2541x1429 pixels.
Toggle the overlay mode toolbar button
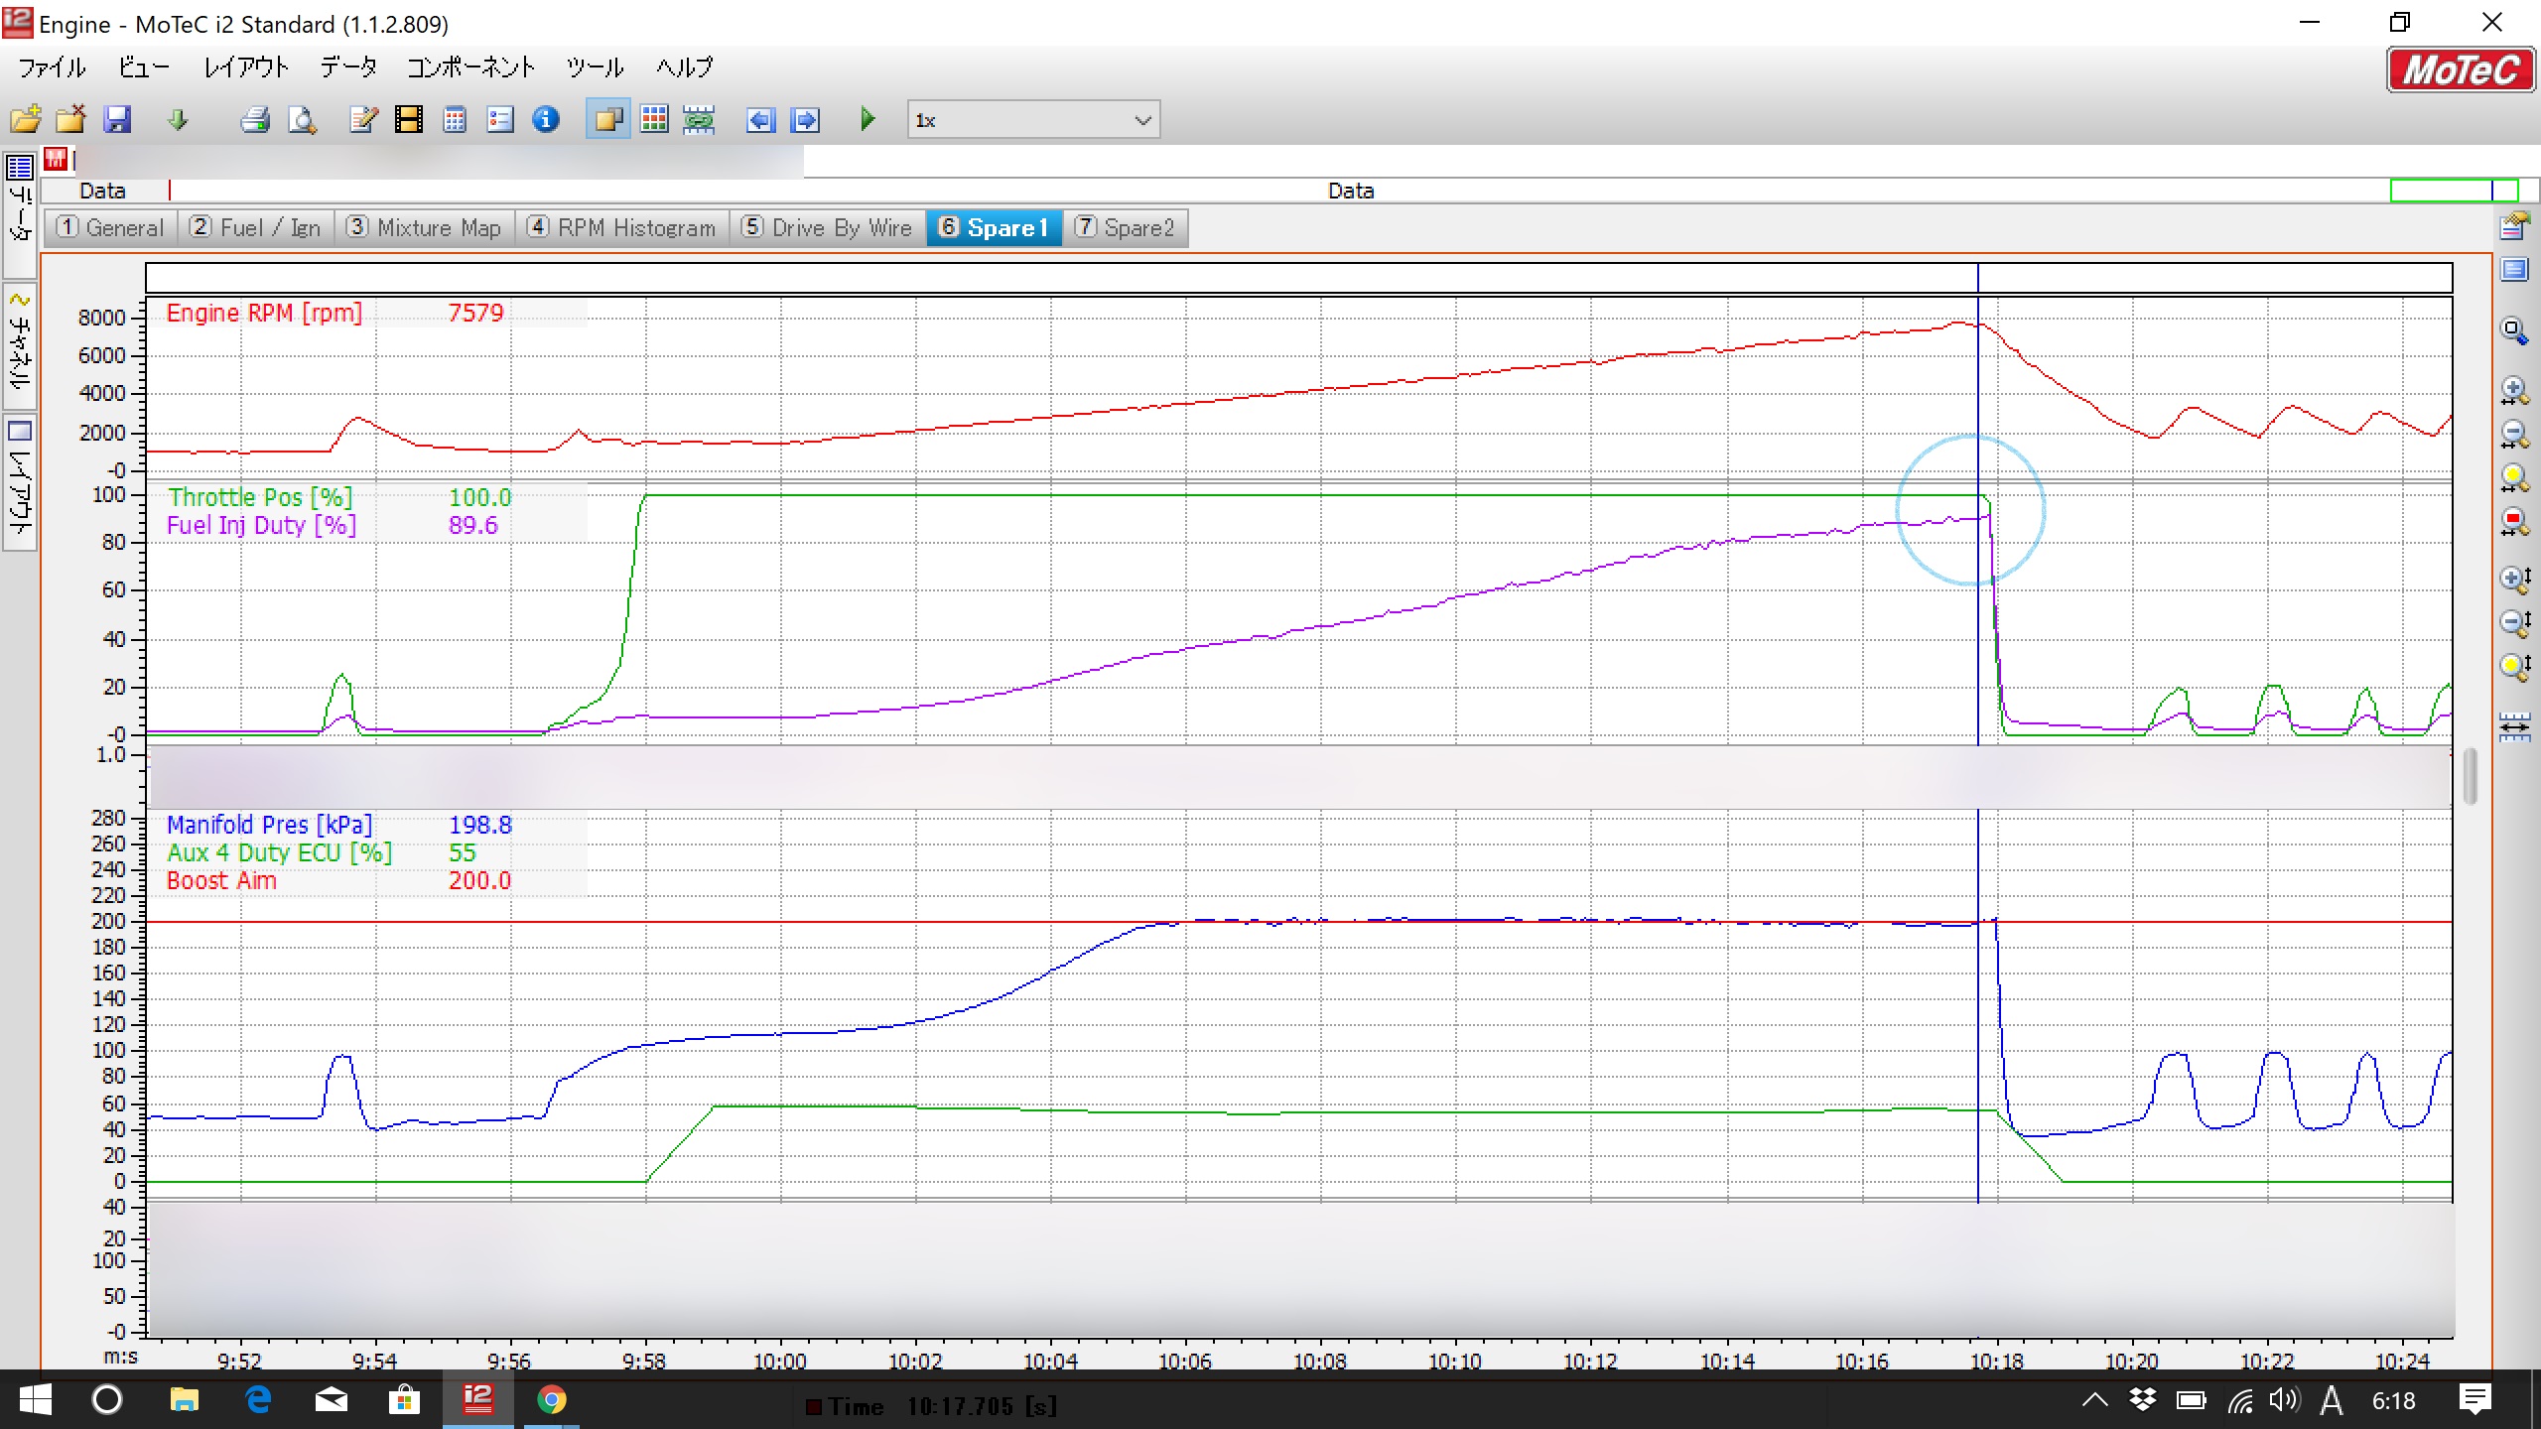tap(607, 120)
